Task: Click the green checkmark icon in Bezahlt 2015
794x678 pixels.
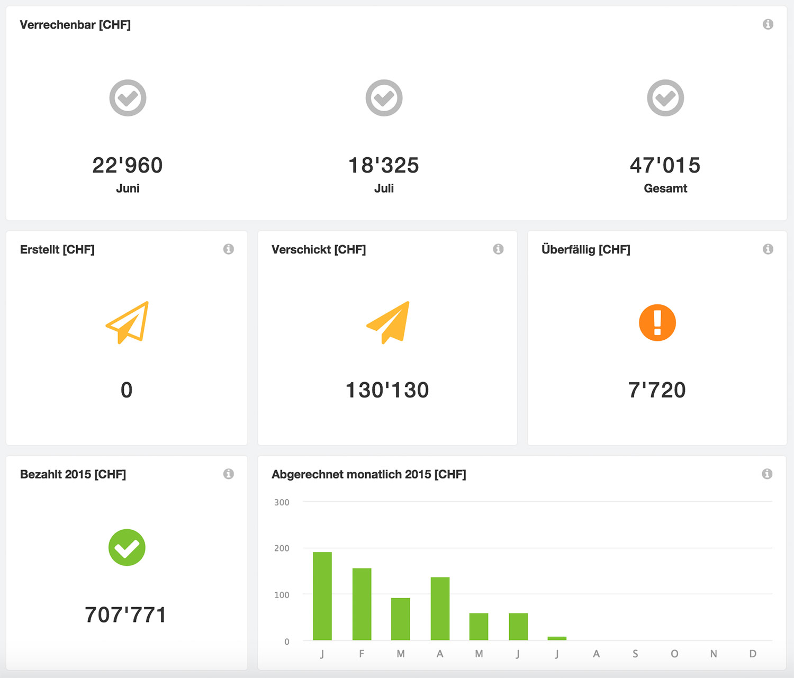Action: click(x=127, y=547)
